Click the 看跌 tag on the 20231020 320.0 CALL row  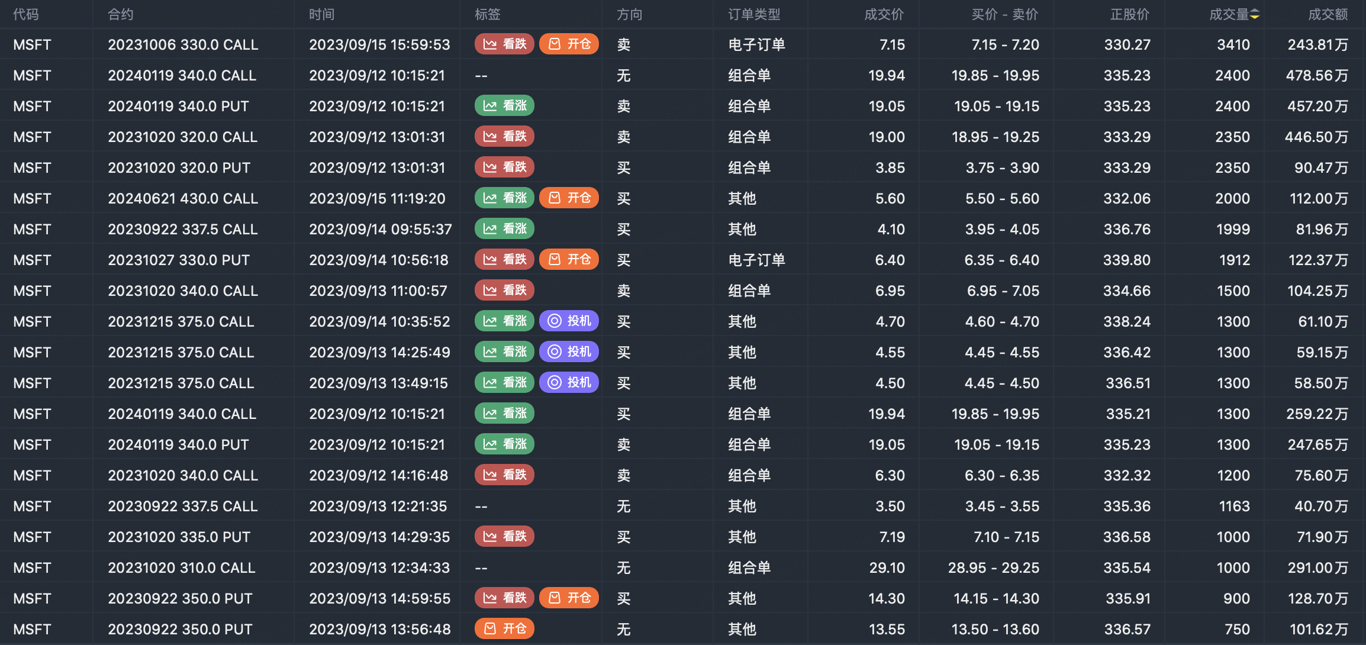504,137
